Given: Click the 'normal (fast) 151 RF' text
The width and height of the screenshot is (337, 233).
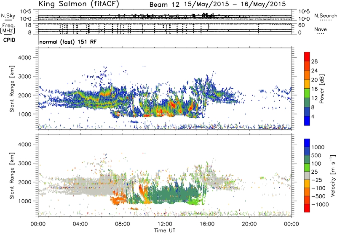Looking at the screenshot, I should pyautogui.click(x=68, y=42).
